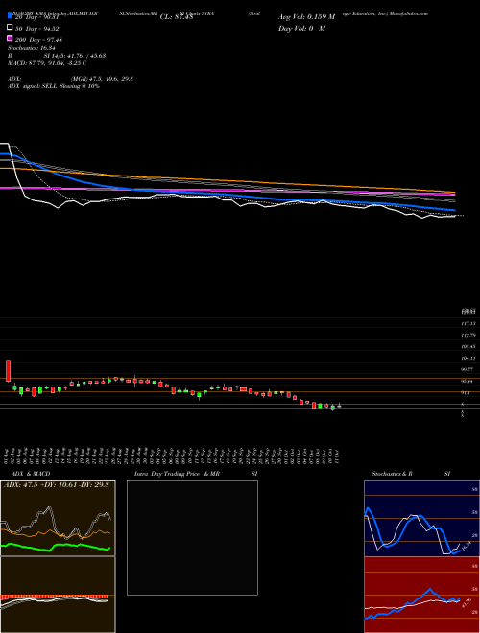Click the 91.1 price axis label
The image size is (480, 633).
(x=467, y=392)
